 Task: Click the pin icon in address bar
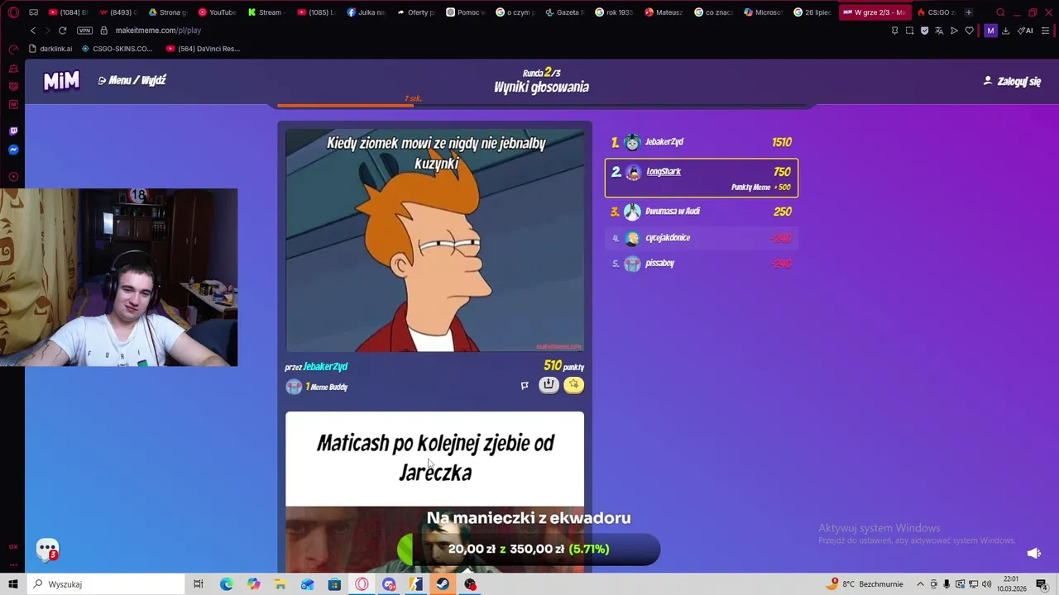click(x=894, y=31)
